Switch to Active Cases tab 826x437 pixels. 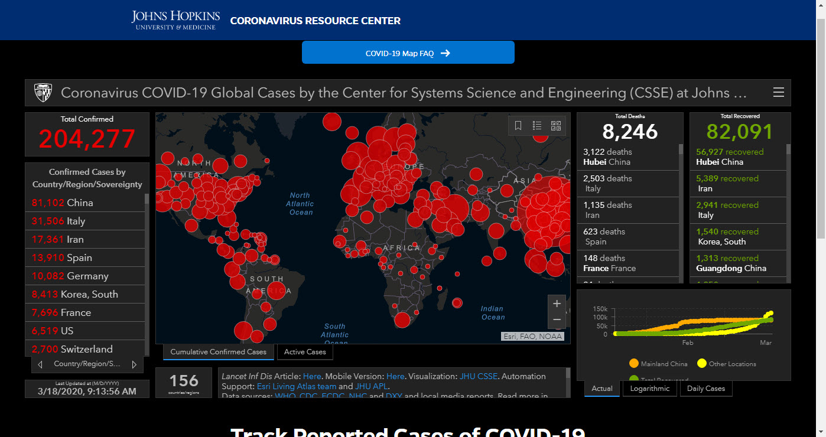coord(305,352)
